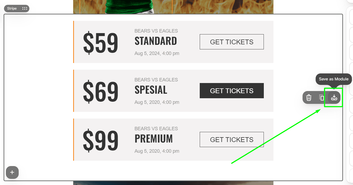Screen dimensions: 353x185
Task: Select the STANDARD heading text
Action: coord(156,41)
